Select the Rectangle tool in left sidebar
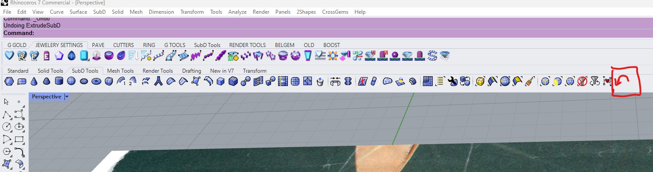 click(x=19, y=139)
